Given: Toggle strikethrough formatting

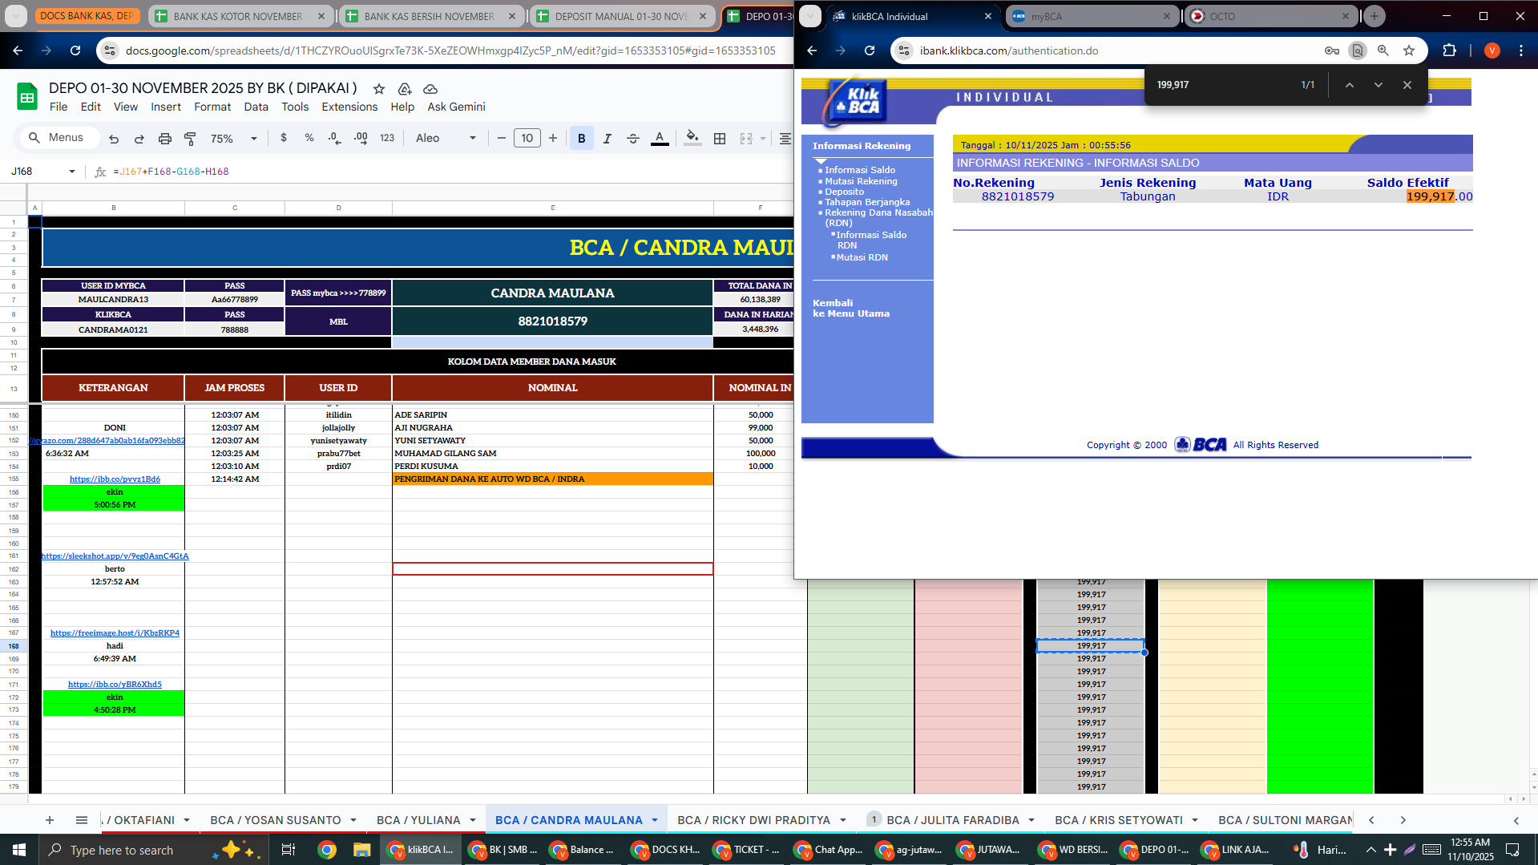Looking at the screenshot, I should point(633,139).
